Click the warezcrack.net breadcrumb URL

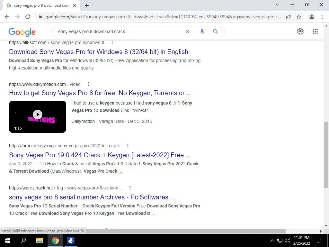[x=66, y=188]
